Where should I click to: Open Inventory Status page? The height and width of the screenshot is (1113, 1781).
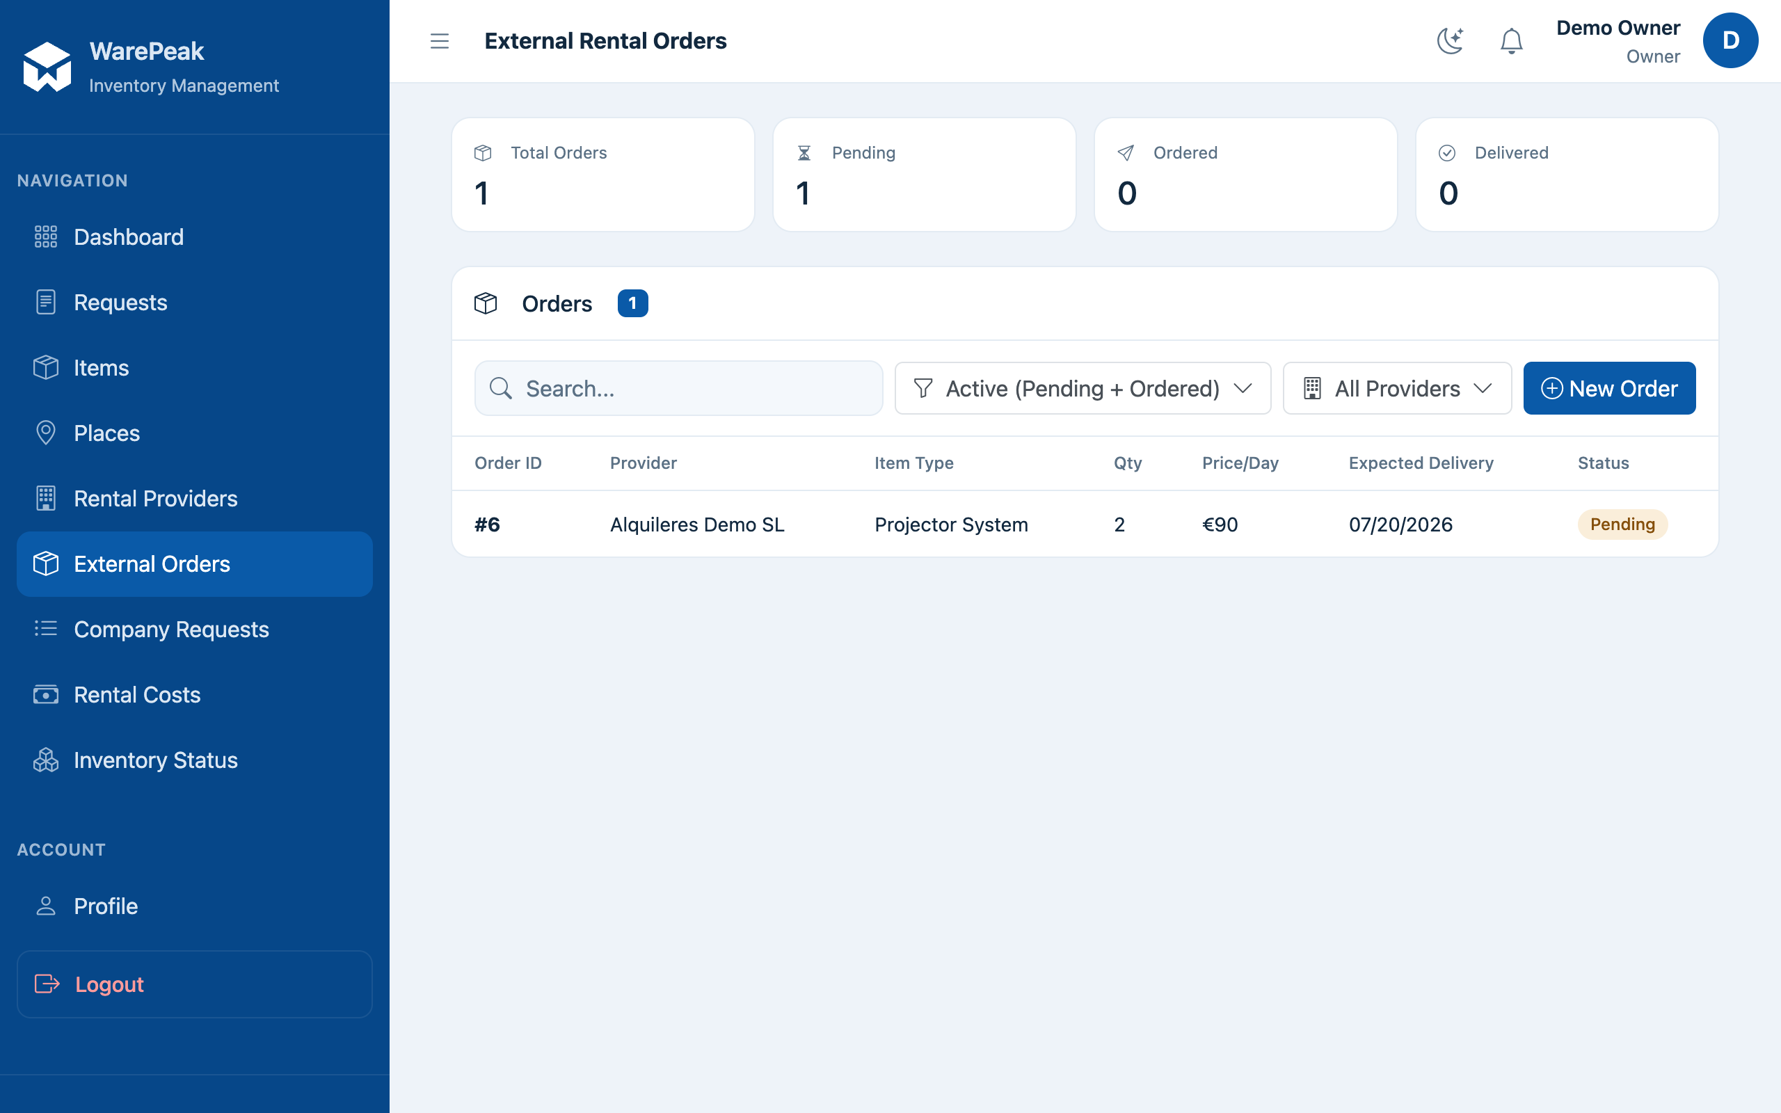coord(194,760)
